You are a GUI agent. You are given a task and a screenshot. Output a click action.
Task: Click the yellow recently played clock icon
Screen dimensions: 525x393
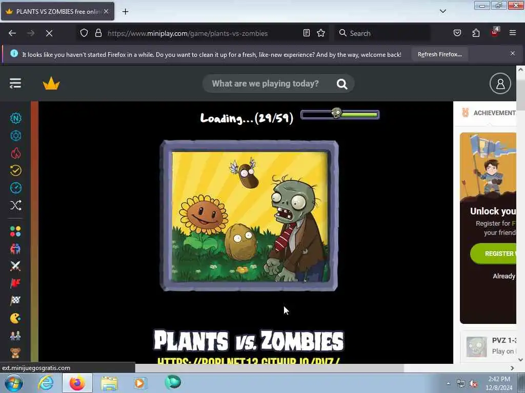tap(16, 170)
